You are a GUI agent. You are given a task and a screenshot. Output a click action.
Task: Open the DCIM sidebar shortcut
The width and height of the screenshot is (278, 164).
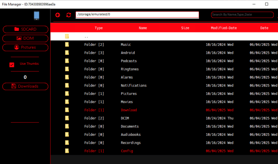(x=25, y=38)
